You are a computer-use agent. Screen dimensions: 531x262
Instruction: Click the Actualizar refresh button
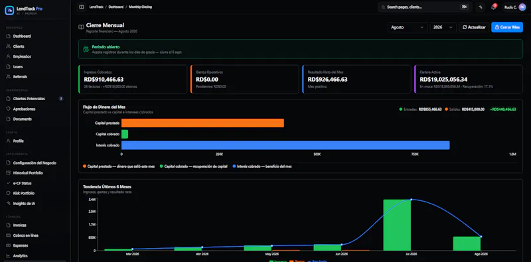tap(474, 27)
